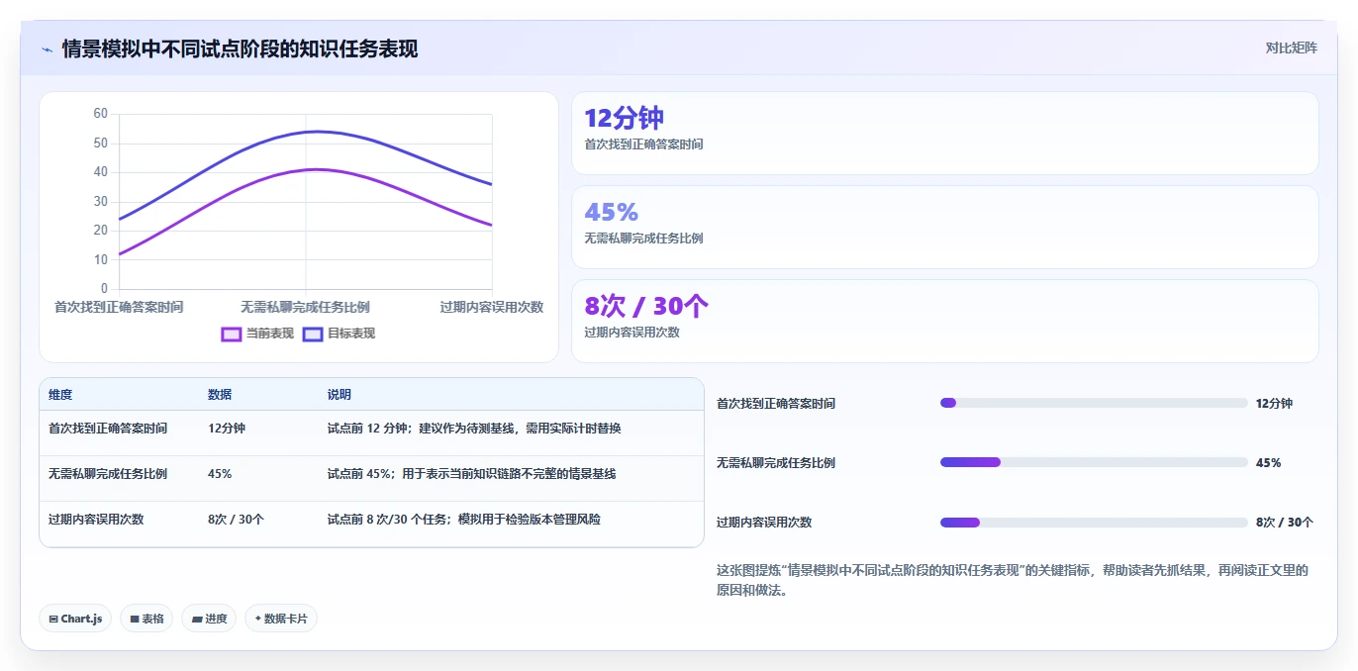Click the Chart.js tag icon

(x=53, y=619)
